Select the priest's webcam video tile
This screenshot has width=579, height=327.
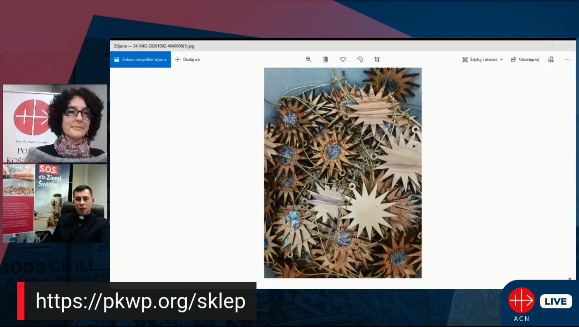(x=55, y=203)
